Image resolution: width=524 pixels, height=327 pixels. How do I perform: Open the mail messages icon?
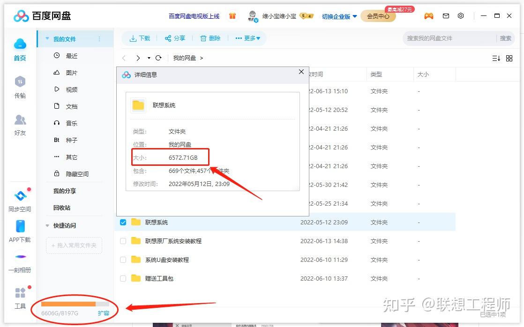tap(446, 16)
